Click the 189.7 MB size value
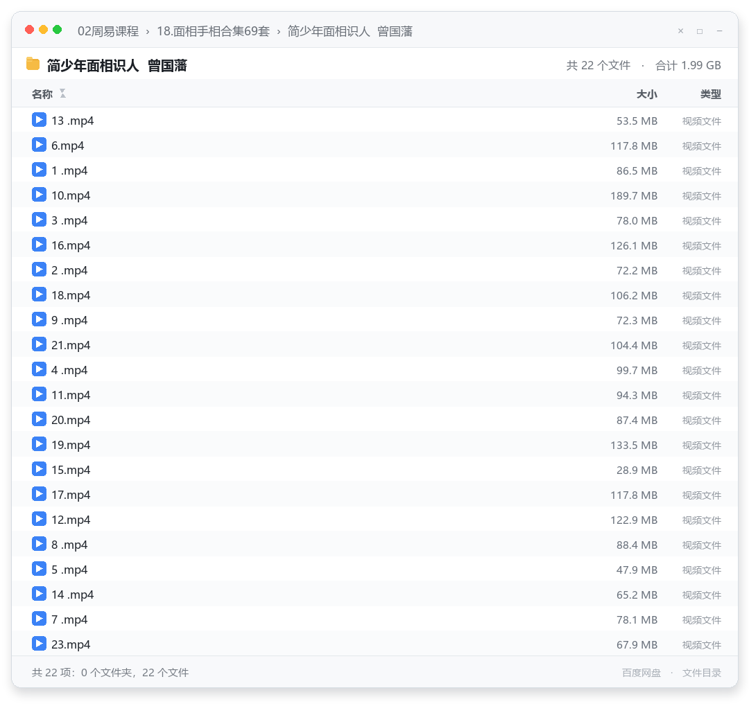This screenshot has width=749, height=704. click(634, 195)
